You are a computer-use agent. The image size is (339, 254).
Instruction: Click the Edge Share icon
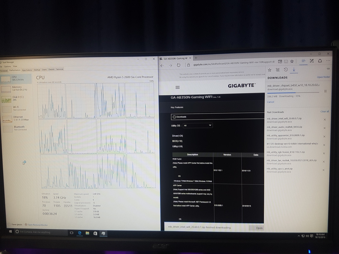pyautogui.click(x=320, y=61)
